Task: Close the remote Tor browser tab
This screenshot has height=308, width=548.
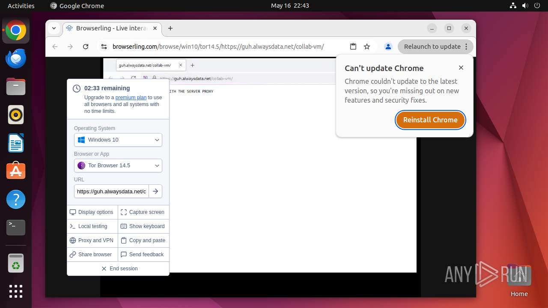Action: coord(181,65)
